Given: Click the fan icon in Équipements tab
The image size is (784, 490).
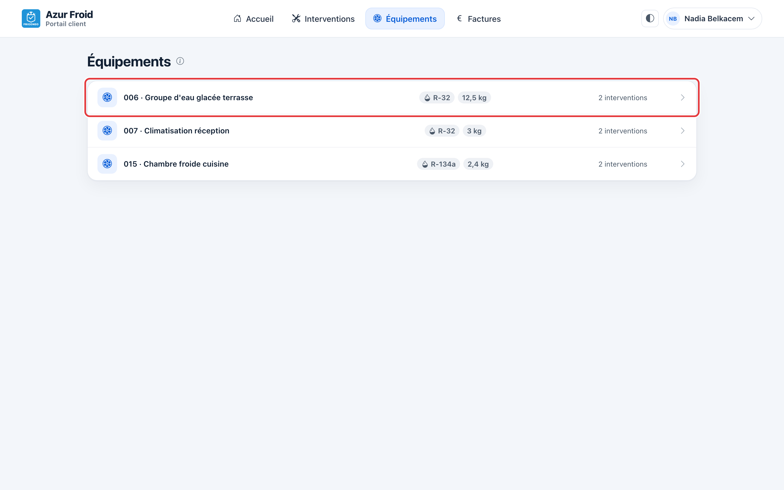Looking at the screenshot, I should click(377, 19).
